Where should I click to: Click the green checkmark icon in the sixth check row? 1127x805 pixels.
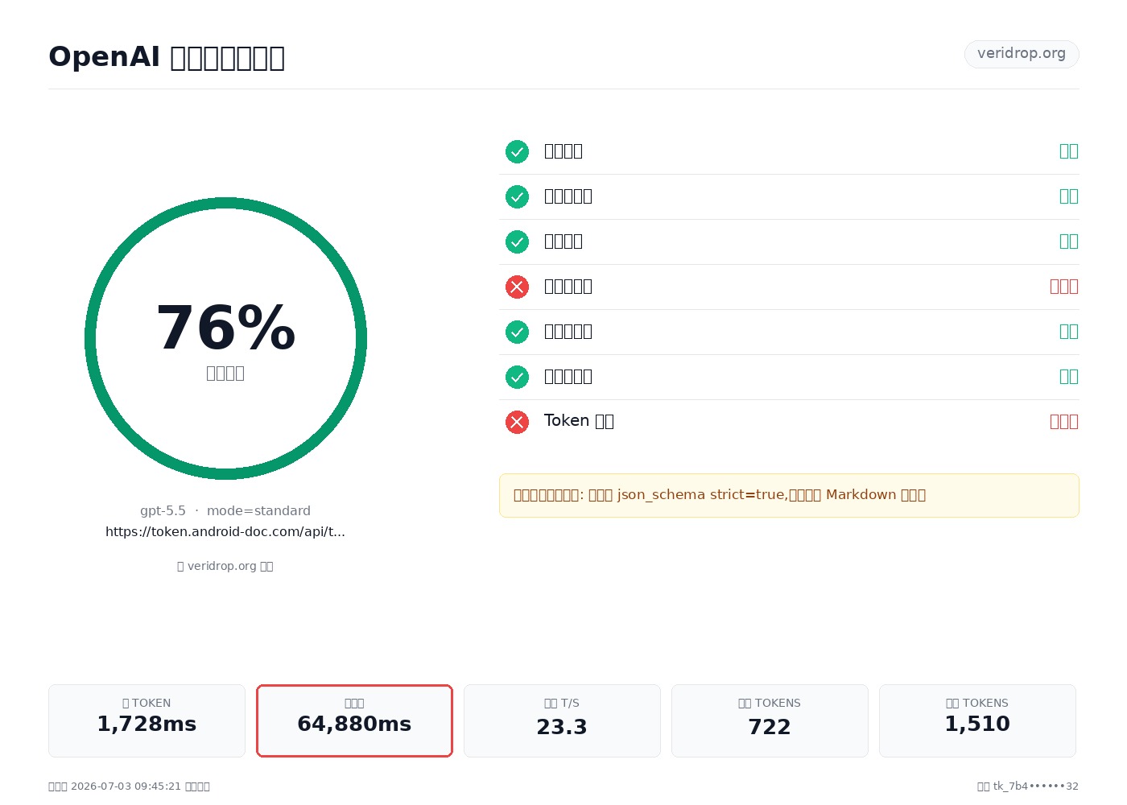pos(517,377)
